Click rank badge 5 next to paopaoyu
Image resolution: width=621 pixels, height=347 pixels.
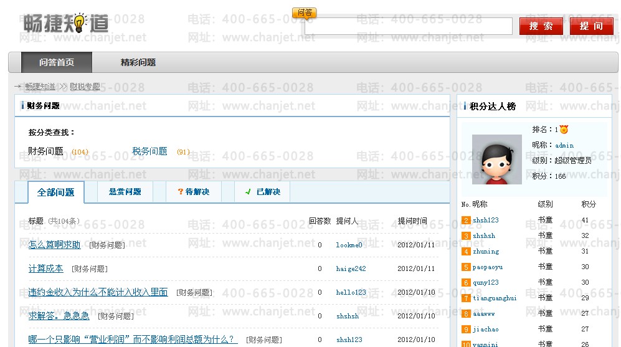point(466,267)
